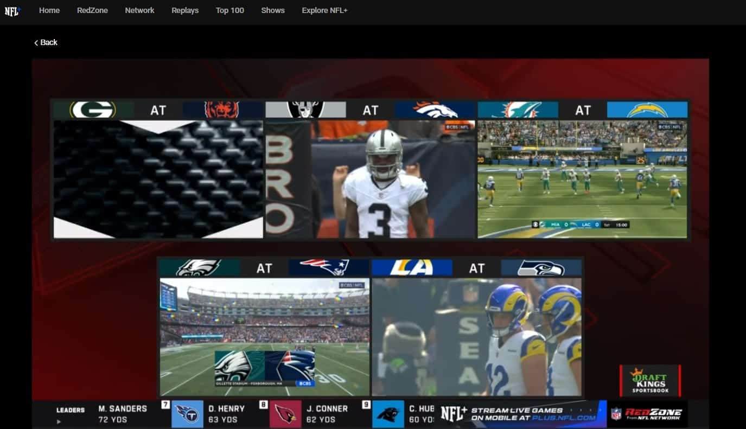Open the Network menu item

[139, 10]
